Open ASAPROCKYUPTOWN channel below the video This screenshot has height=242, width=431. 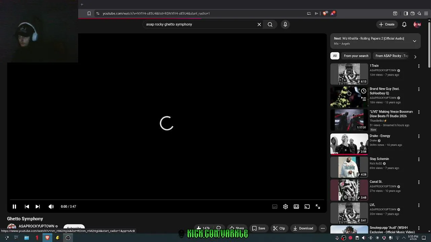(x=36, y=226)
